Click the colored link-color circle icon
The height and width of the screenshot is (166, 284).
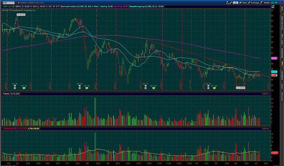point(19,3)
